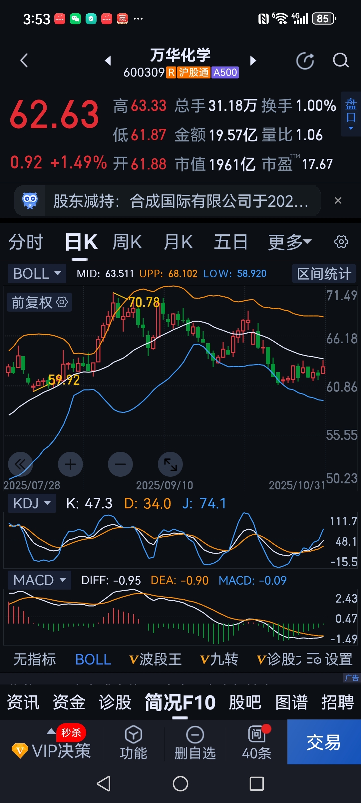Select the 日K chart tab
361x803 pixels.
tap(81, 242)
